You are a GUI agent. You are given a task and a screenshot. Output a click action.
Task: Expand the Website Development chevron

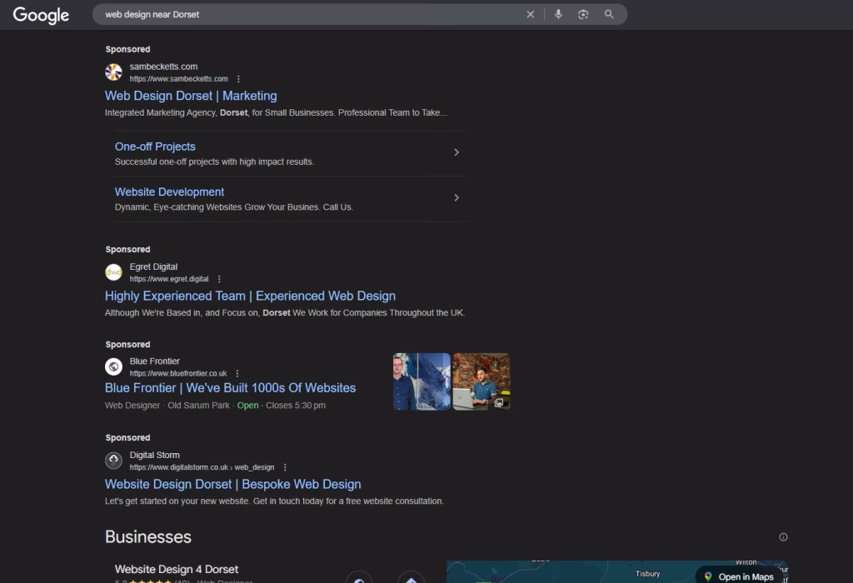(456, 197)
